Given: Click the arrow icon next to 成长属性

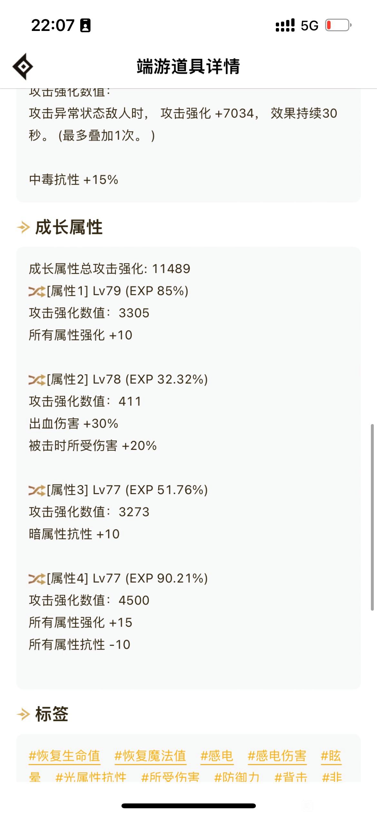Looking at the screenshot, I should pos(23,227).
